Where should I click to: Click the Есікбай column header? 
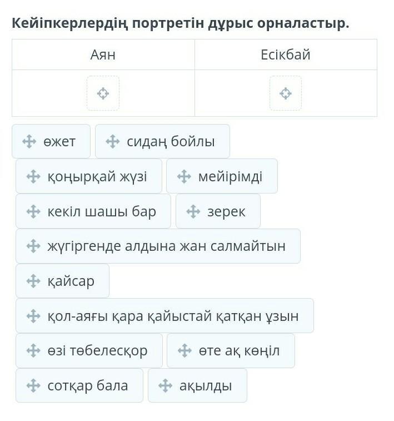click(x=286, y=55)
